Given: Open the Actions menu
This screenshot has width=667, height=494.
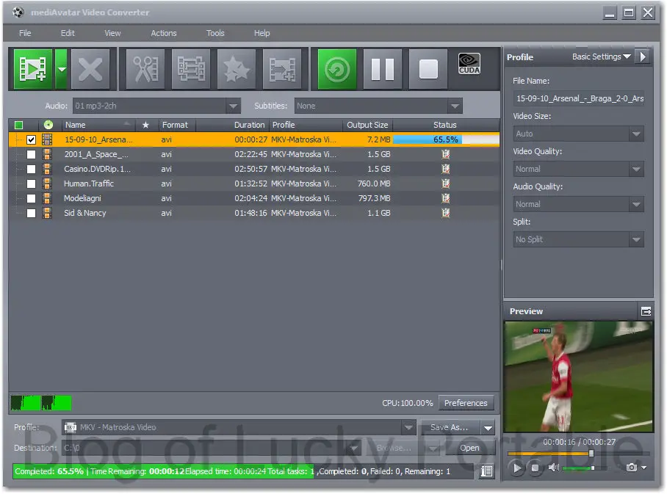Looking at the screenshot, I should (163, 33).
